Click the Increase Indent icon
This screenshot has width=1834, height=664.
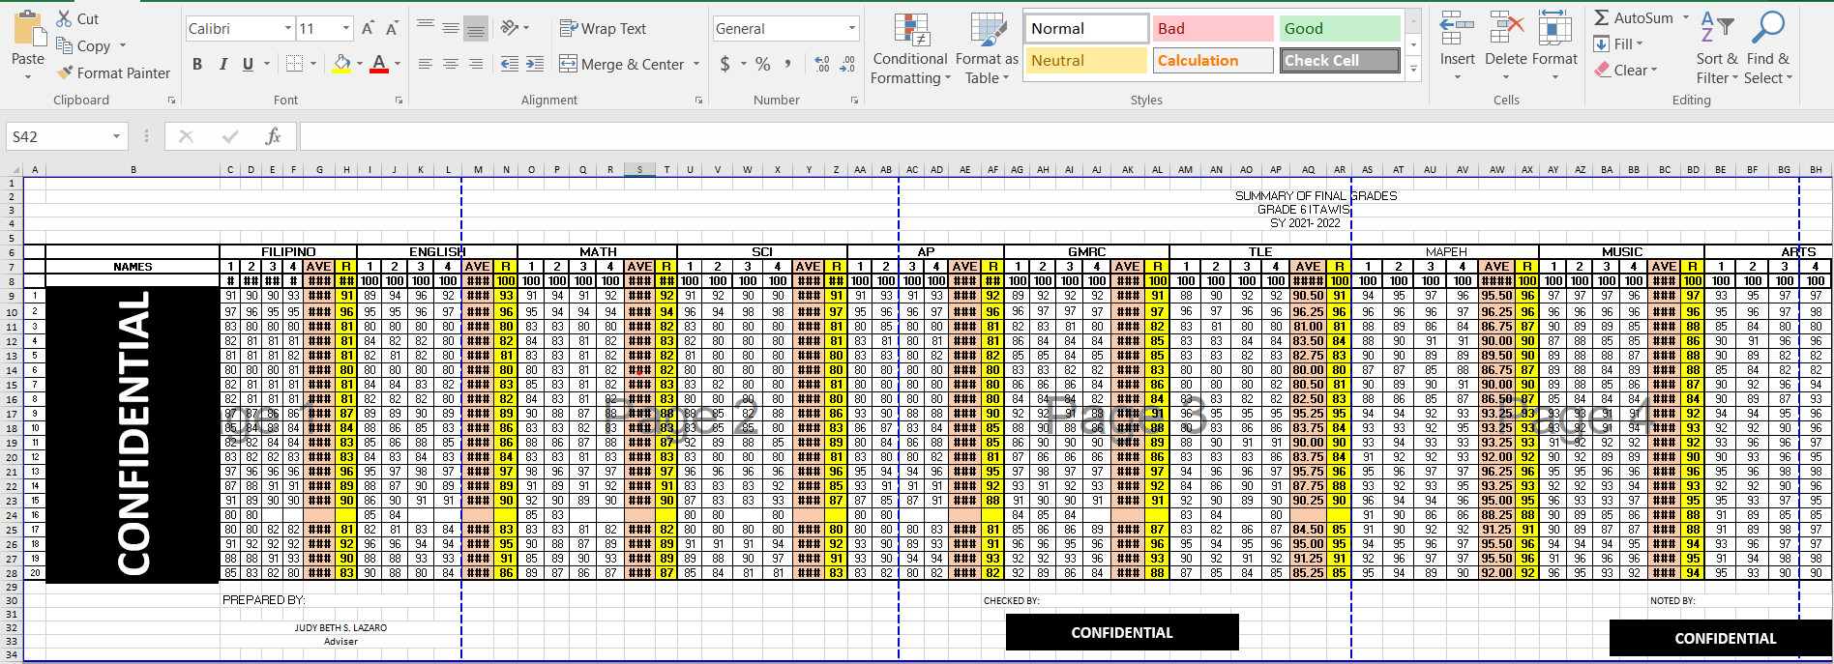pyautogui.click(x=535, y=64)
